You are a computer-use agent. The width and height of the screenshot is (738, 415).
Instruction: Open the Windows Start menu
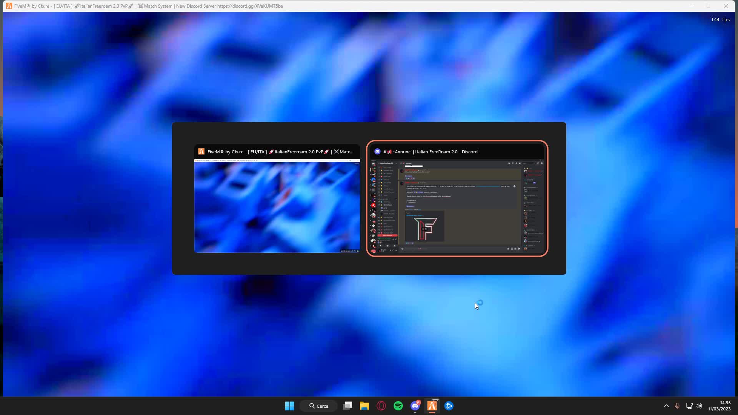coord(289,405)
